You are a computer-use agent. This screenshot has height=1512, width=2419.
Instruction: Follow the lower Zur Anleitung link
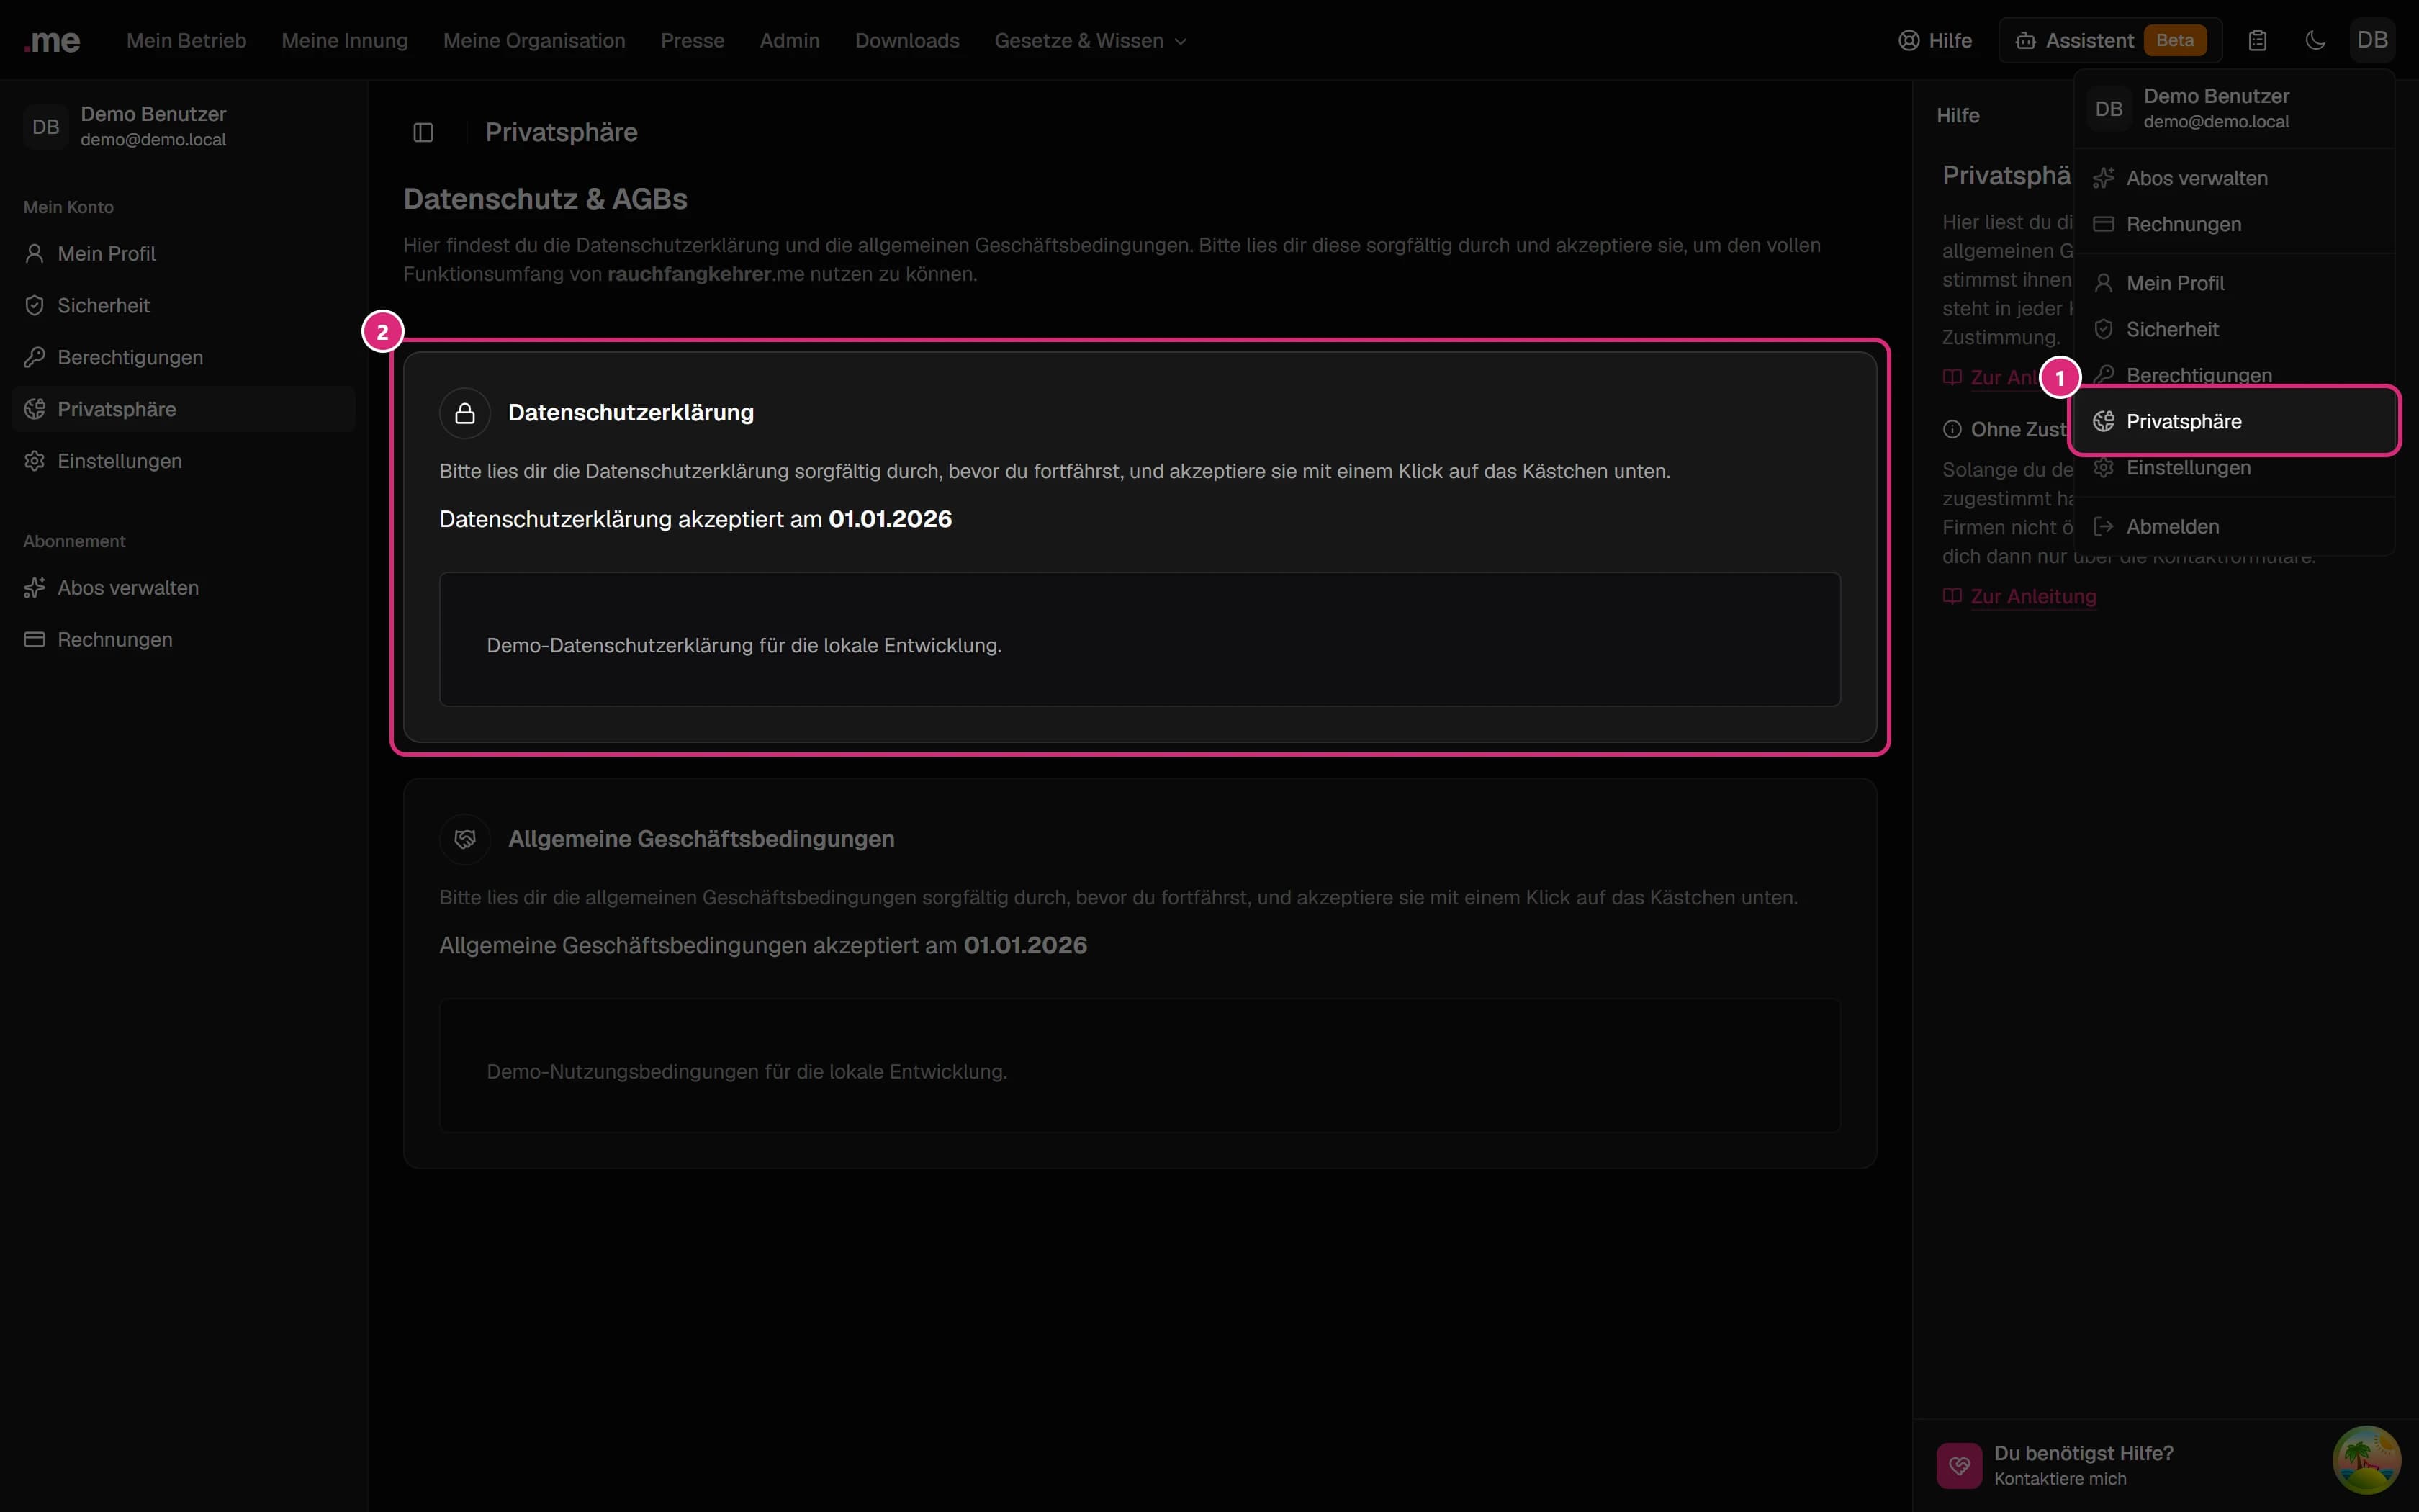coord(2019,596)
